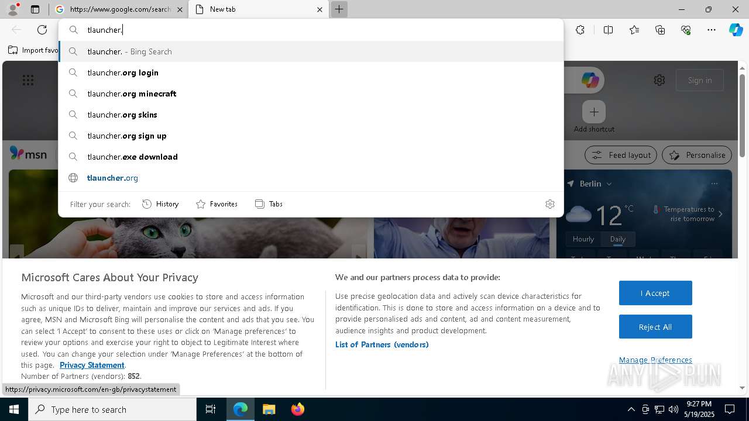Close the New tab tab

coord(319,9)
